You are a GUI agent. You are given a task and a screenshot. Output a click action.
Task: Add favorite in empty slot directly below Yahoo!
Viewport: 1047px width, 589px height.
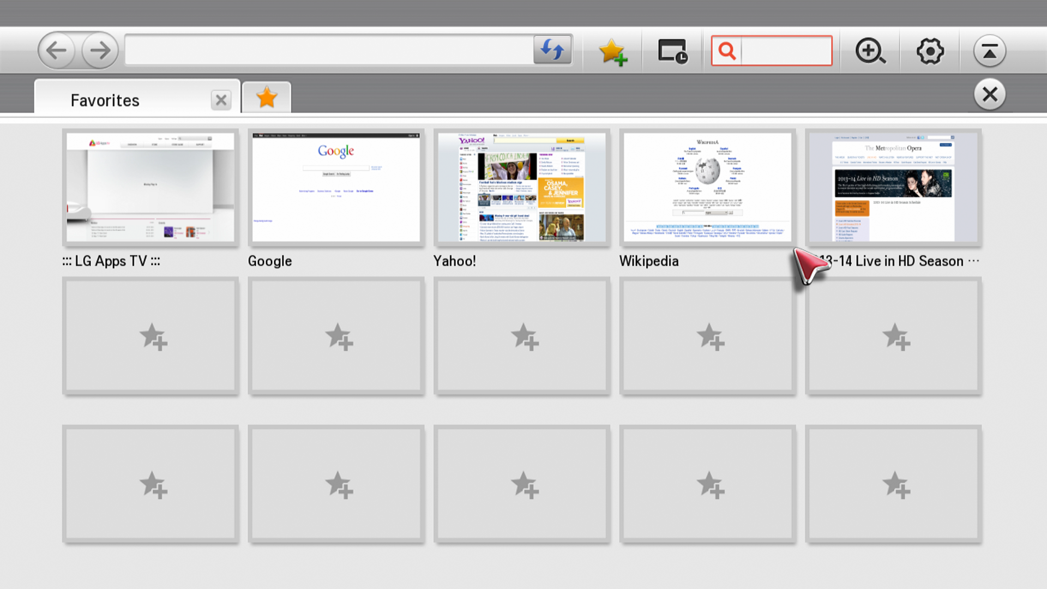522,336
